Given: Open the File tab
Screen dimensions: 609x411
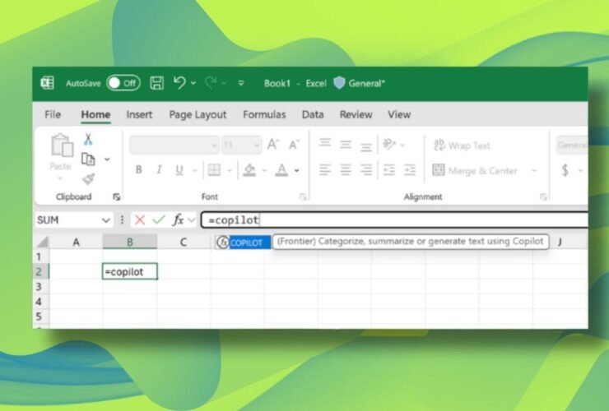Looking at the screenshot, I should pyautogui.click(x=53, y=114).
